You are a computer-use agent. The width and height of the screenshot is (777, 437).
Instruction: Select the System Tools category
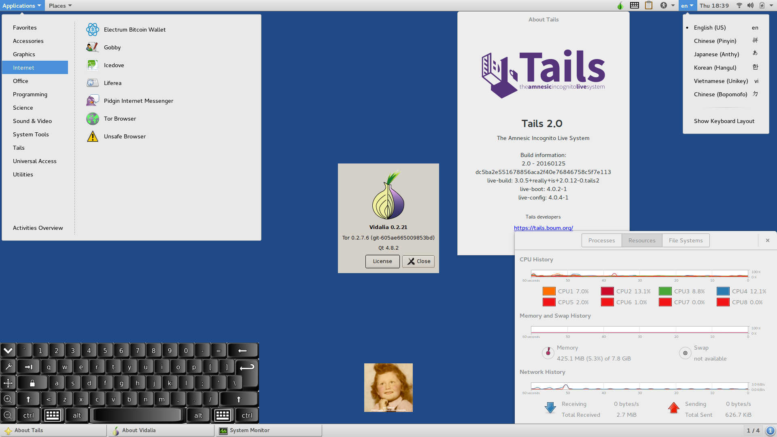pos(31,134)
